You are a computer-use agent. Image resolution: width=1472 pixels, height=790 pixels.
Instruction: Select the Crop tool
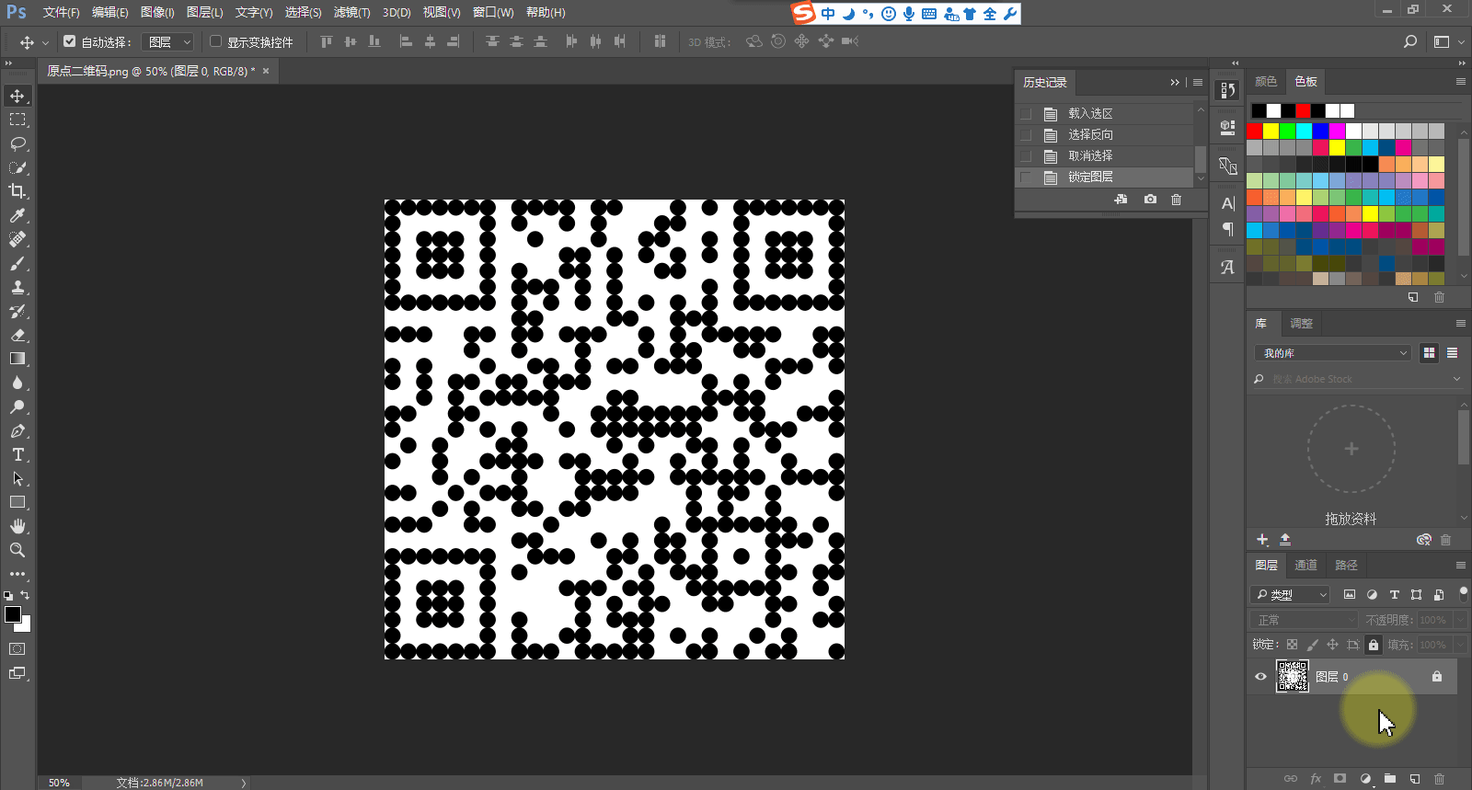click(x=17, y=191)
